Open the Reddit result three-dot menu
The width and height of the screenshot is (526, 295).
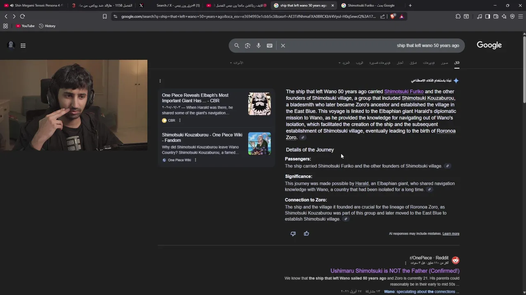click(406, 263)
